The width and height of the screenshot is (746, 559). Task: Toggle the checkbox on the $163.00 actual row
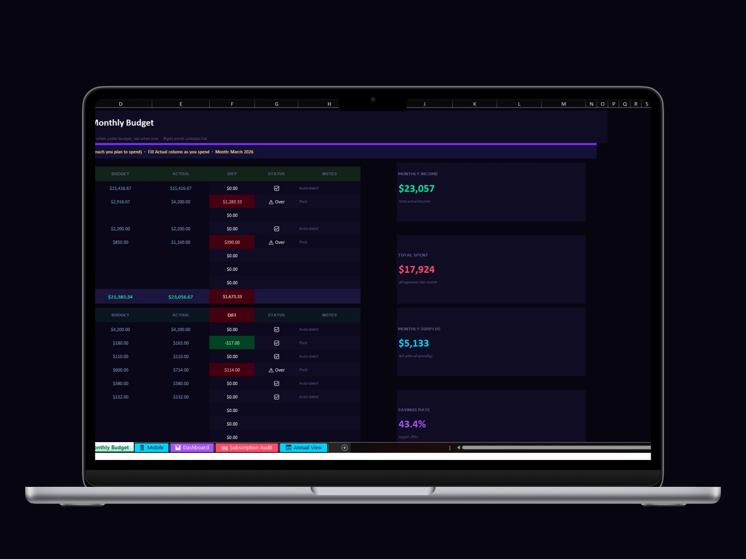(276, 343)
